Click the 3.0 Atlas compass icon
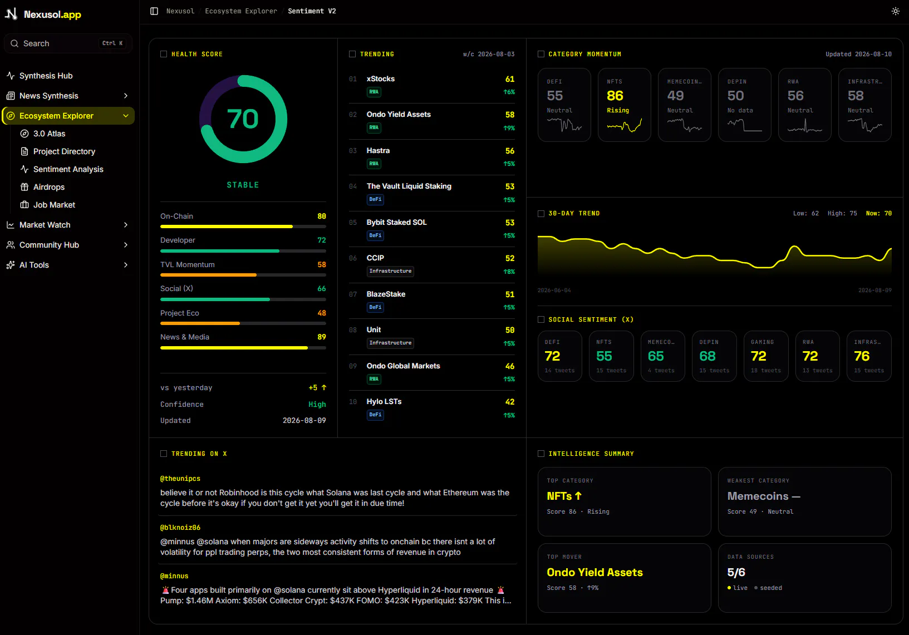The width and height of the screenshot is (909, 635). [24, 134]
